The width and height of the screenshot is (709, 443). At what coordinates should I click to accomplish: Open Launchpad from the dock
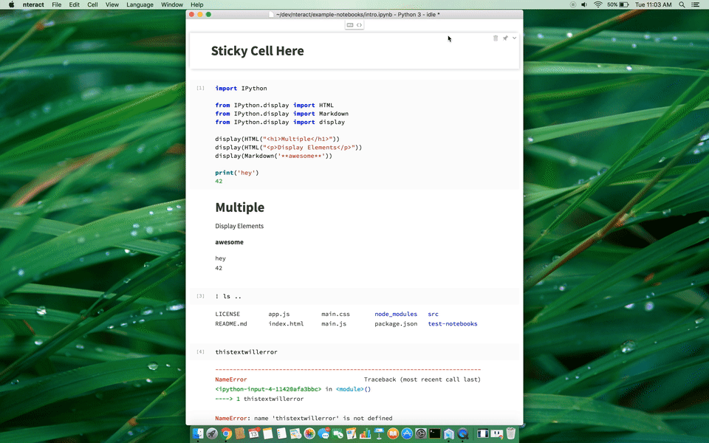(212, 433)
